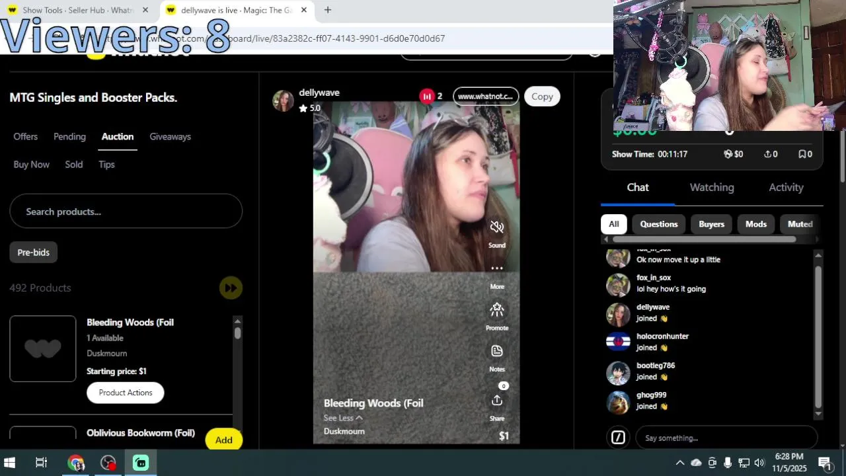Switch to the Tips tab
The width and height of the screenshot is (846, 476).
pyautogui.click(x=106, y=165)
